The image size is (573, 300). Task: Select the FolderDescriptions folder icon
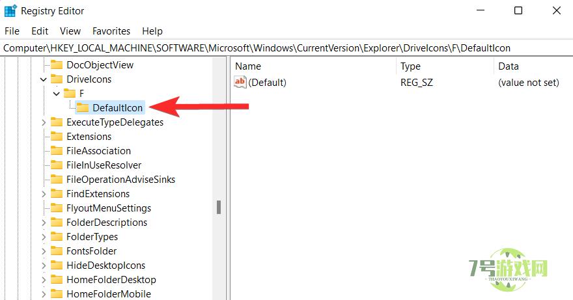click(x=57, y=222)
